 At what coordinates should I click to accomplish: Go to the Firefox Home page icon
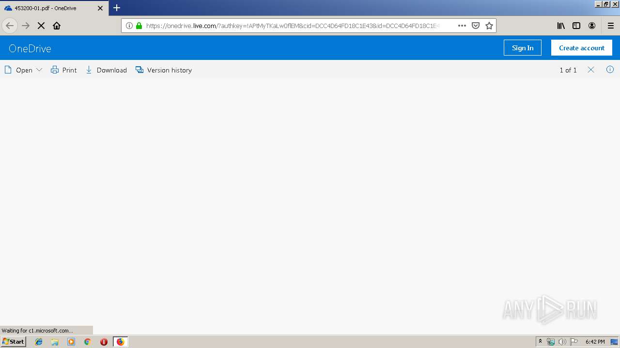pos(57,26)
